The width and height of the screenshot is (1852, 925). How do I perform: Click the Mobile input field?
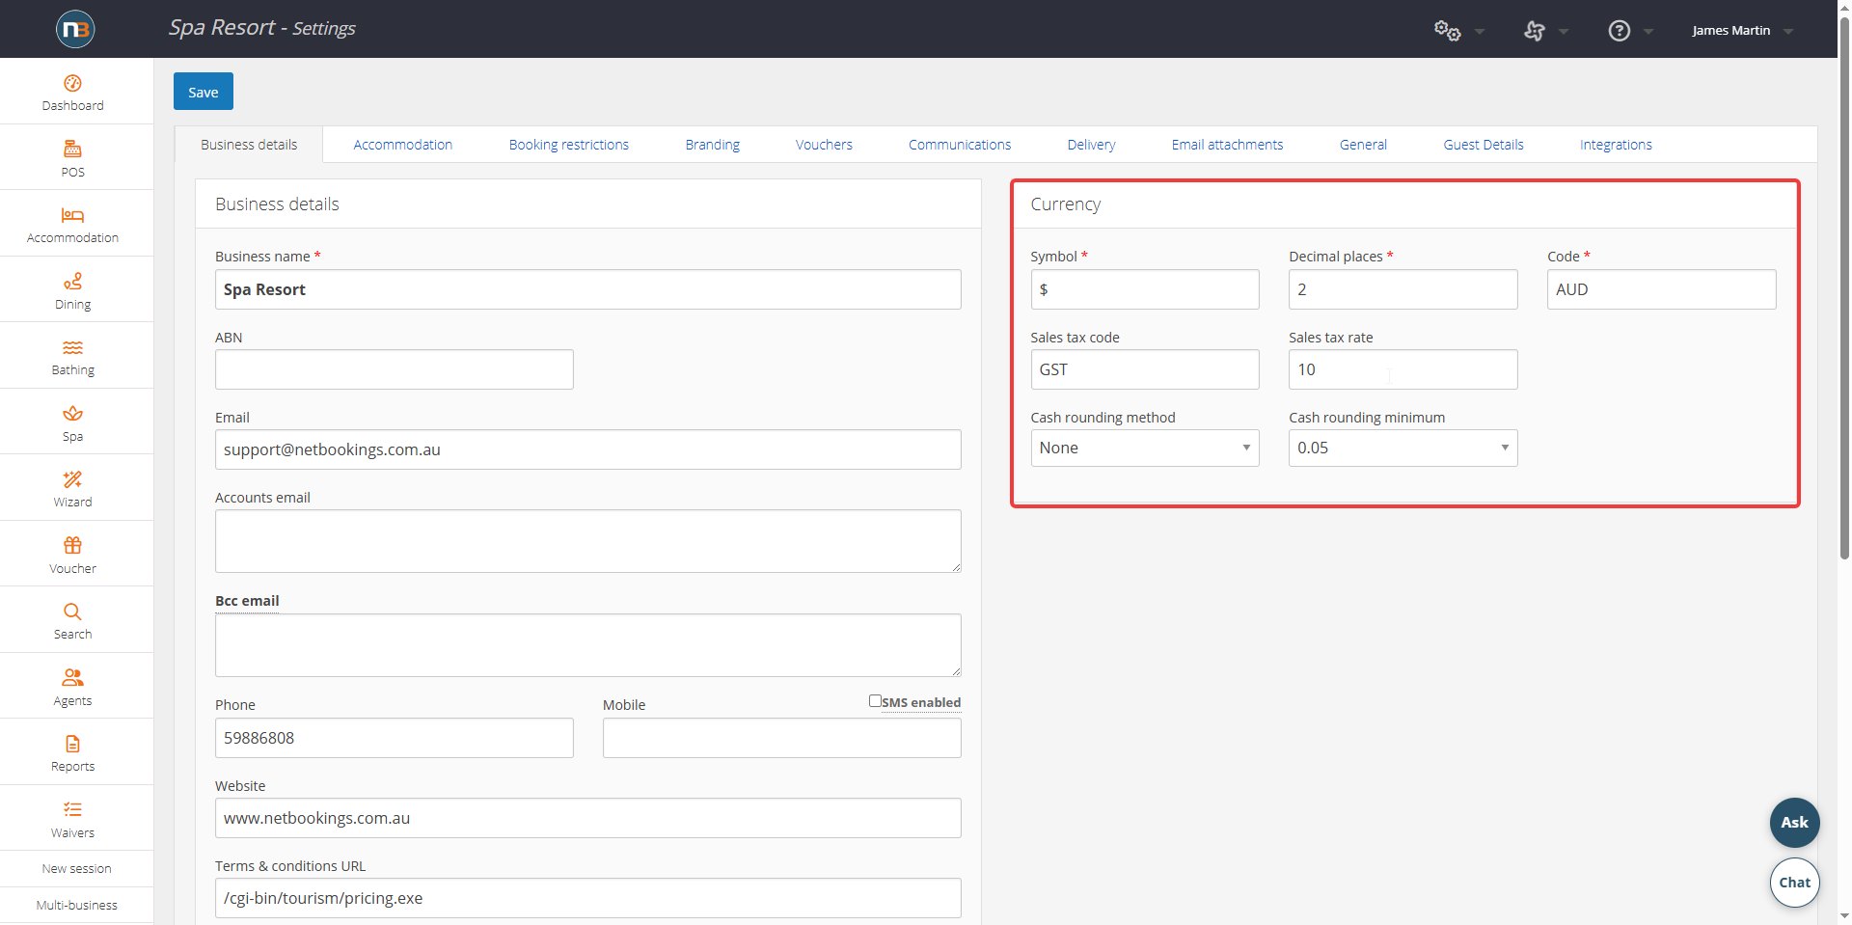pyautogui.click(x=782, y=738)
